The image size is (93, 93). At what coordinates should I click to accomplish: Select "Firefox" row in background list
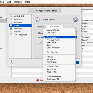point(87,23)
